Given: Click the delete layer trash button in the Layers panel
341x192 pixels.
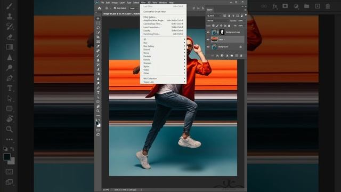Looking at the screenshot, I should coord(241,55).
